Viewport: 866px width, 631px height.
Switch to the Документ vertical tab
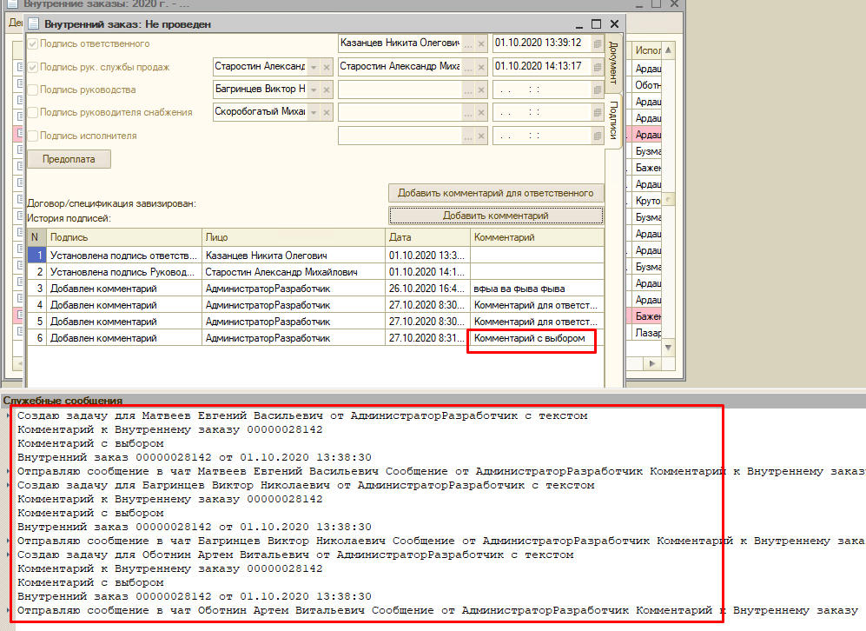tap(613, 62)
